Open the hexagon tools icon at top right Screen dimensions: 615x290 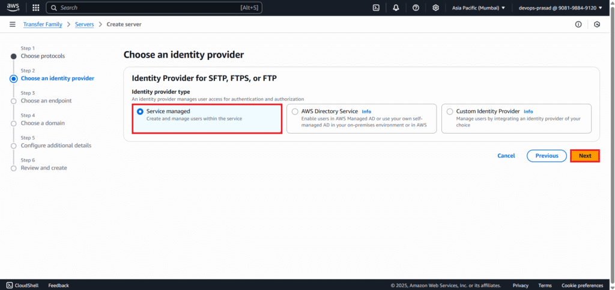pyautogui.click(x=597, y=24)
